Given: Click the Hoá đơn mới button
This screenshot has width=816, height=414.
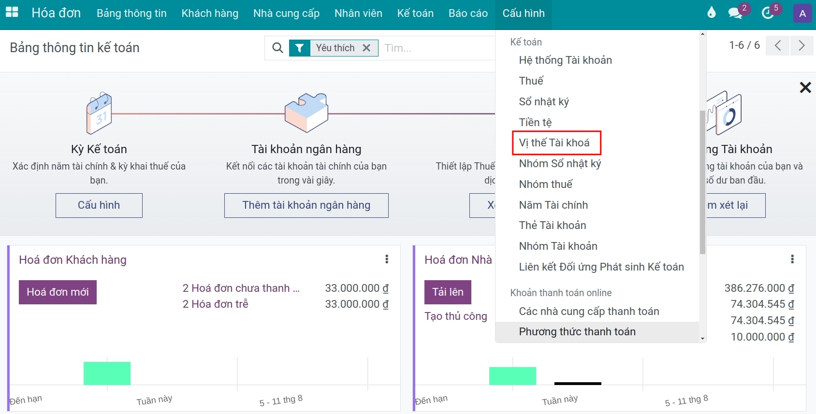Looking at the screenshot, I should 58,292.
